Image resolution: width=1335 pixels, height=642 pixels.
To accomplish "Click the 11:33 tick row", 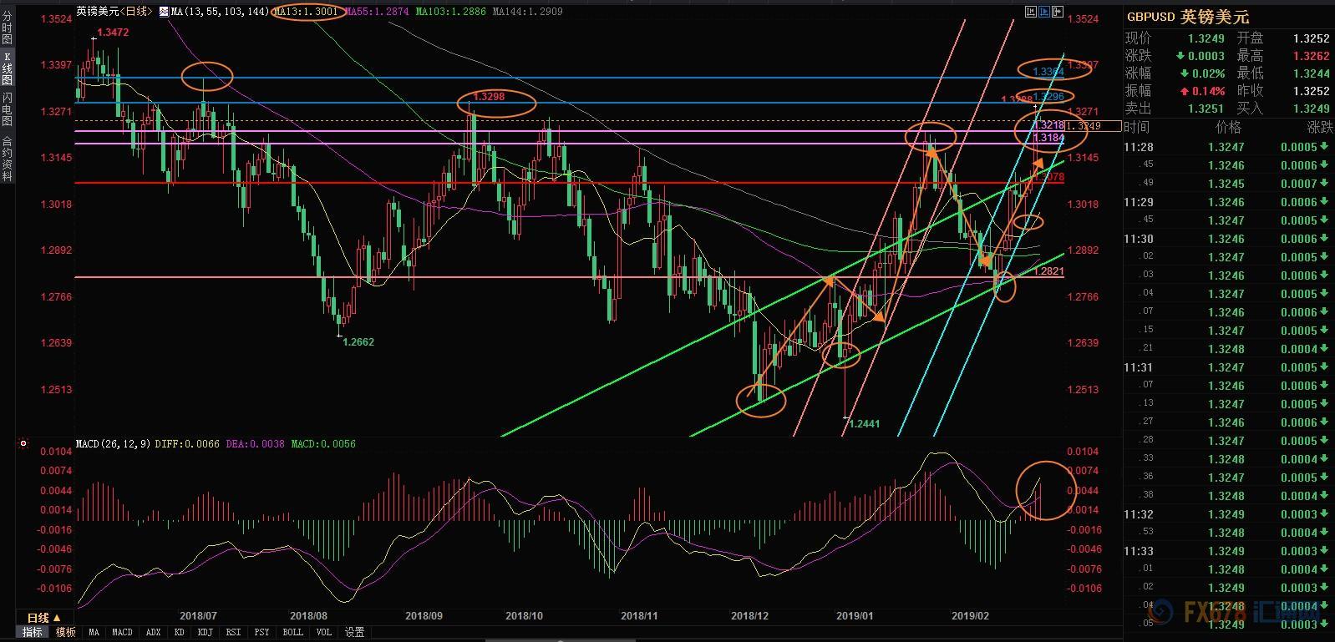I will tap(1228, 551).
